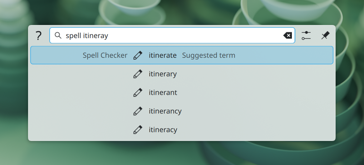The image size is (364, 165).
Task: Toggle the pin to keep KRunner open
Action: 325,36
